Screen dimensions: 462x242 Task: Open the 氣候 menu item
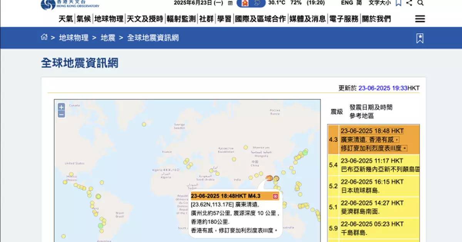84,18
